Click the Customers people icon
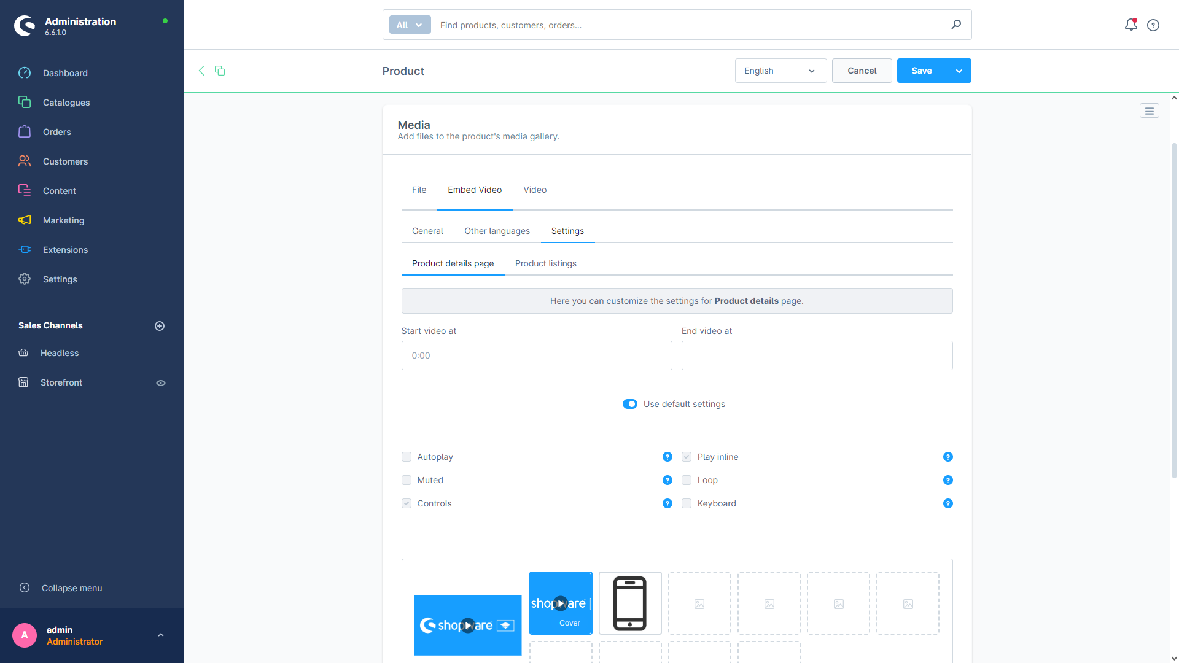 click(x=25, y=161)
